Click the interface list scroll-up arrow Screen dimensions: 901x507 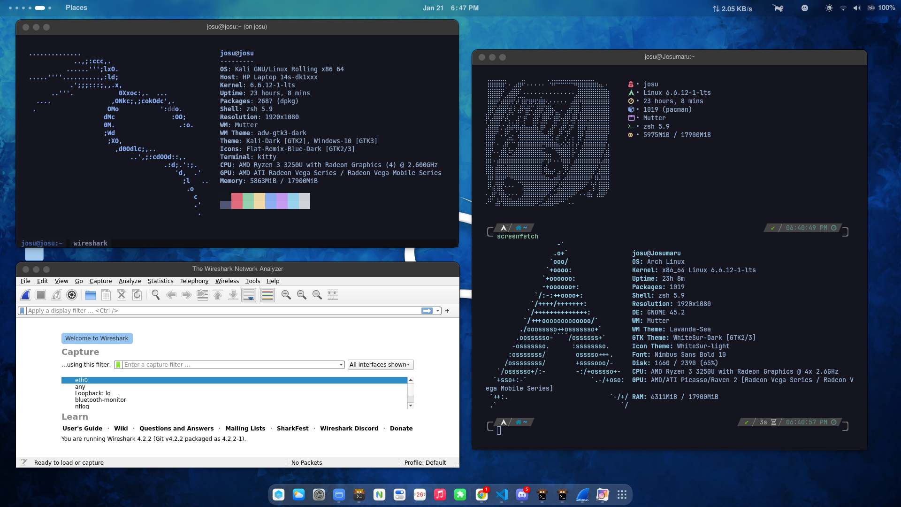click(x=411, y=380)
